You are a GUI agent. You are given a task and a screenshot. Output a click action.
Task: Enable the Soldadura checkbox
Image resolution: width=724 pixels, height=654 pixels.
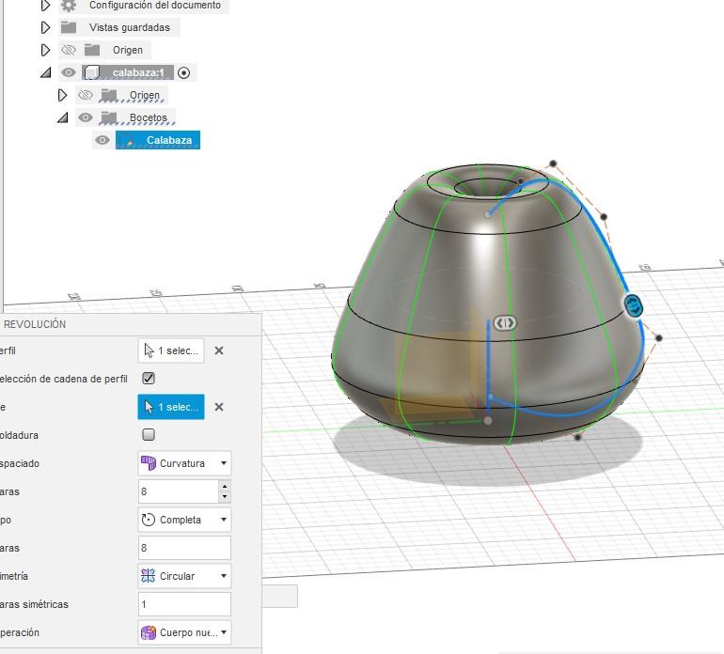(x=149, y=435)
